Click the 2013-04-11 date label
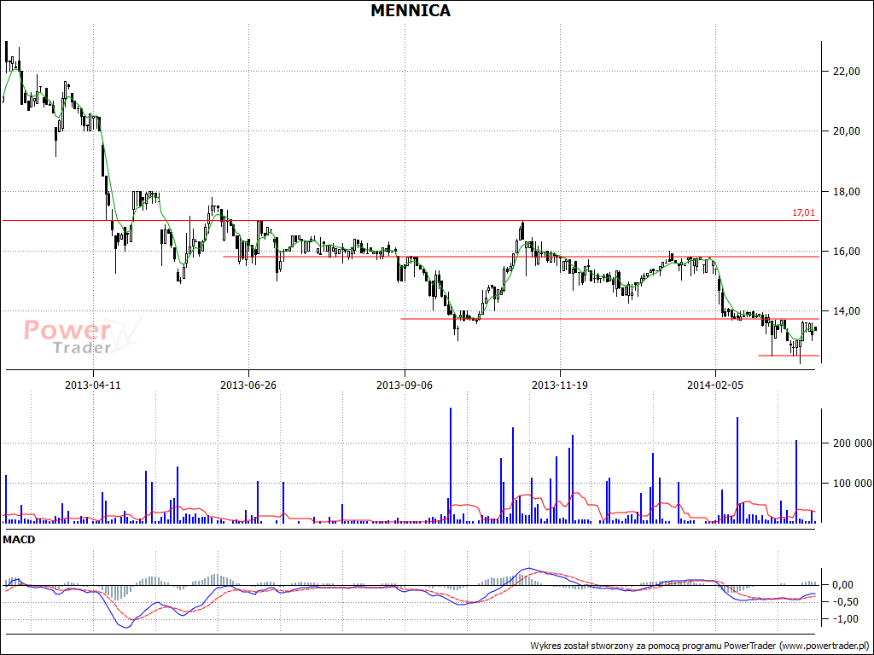The image size is (874, 655). tap(93, 385)
